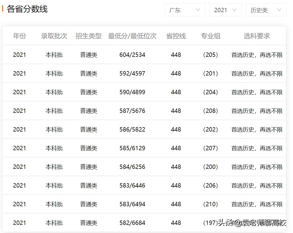Click professional group (205) in first row
This screenshot has width=293, height=233.
(x=211, y=54)
